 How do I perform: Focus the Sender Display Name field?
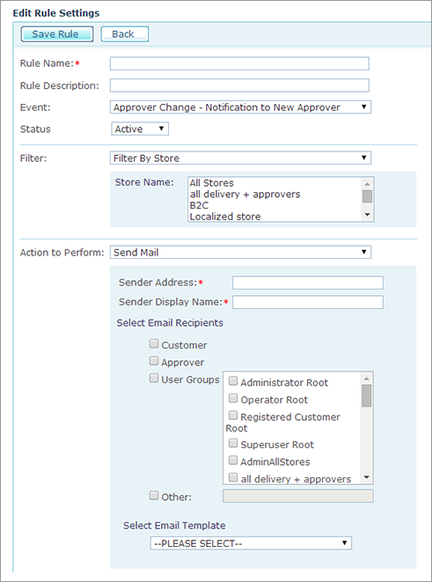coord(308,302)
